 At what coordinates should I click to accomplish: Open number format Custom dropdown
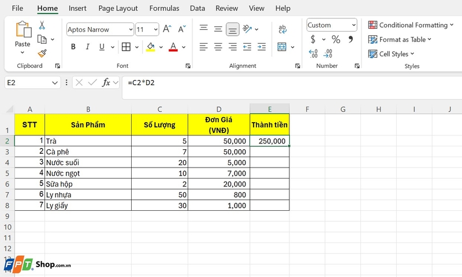(353, 25)
